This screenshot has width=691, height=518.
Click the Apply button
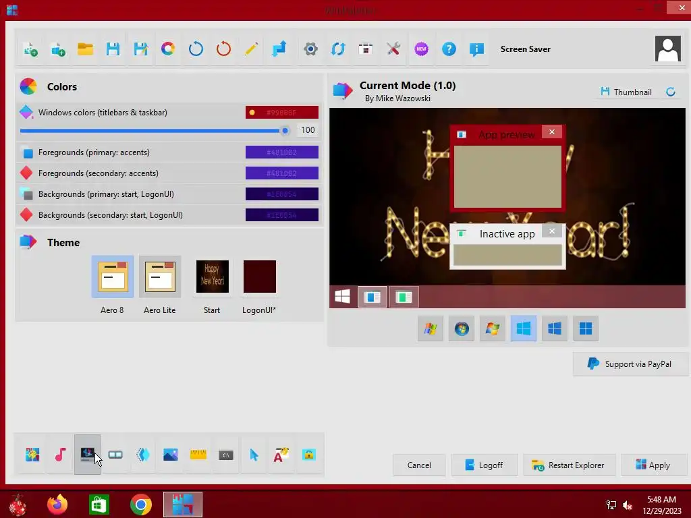pyautogui.click(x=653, y=465)
